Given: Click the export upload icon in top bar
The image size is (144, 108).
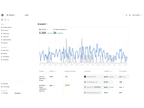Looking at the screenshot, I should click(126, 15).
